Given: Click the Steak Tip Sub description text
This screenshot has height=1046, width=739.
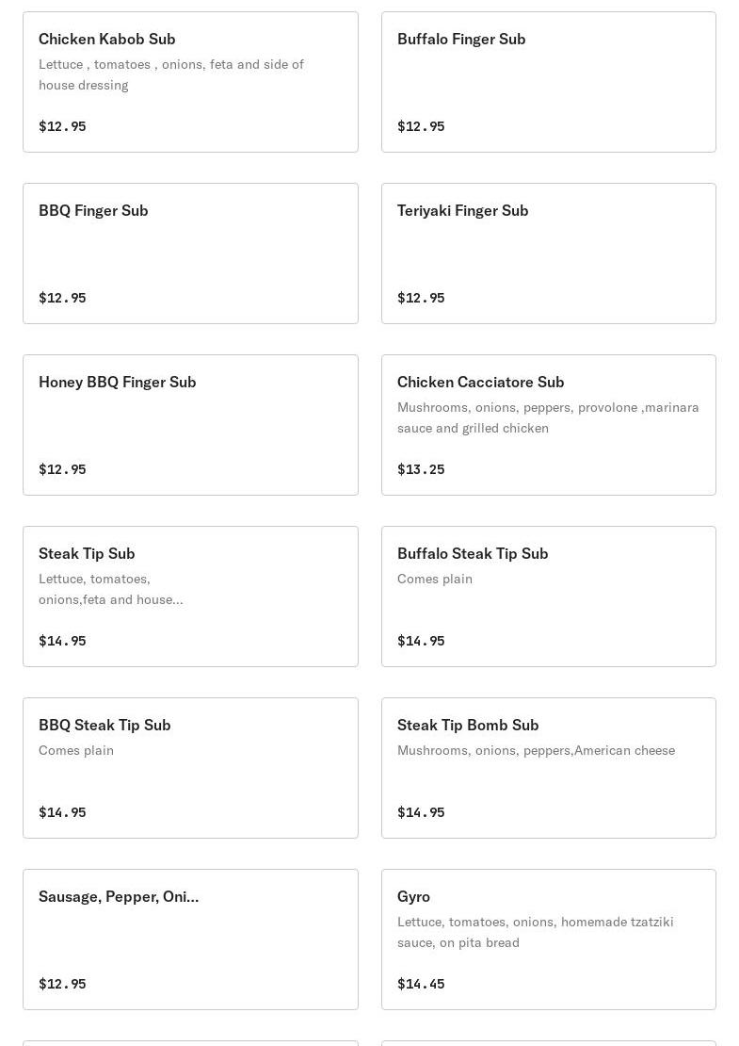Looking at the screenshot, I should pos(111,589).
